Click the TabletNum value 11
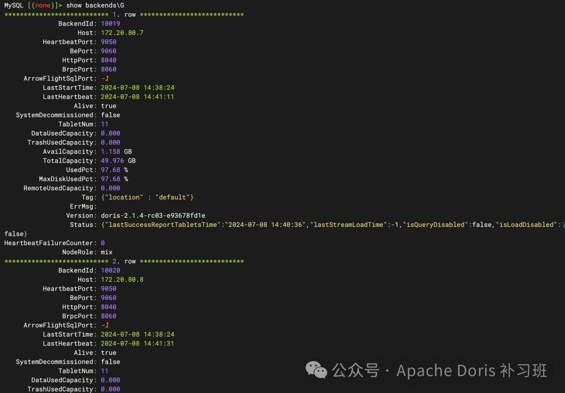 (104, 124)
